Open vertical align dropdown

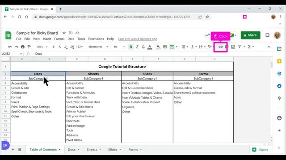pyautogui.click(x=193, y=47)
